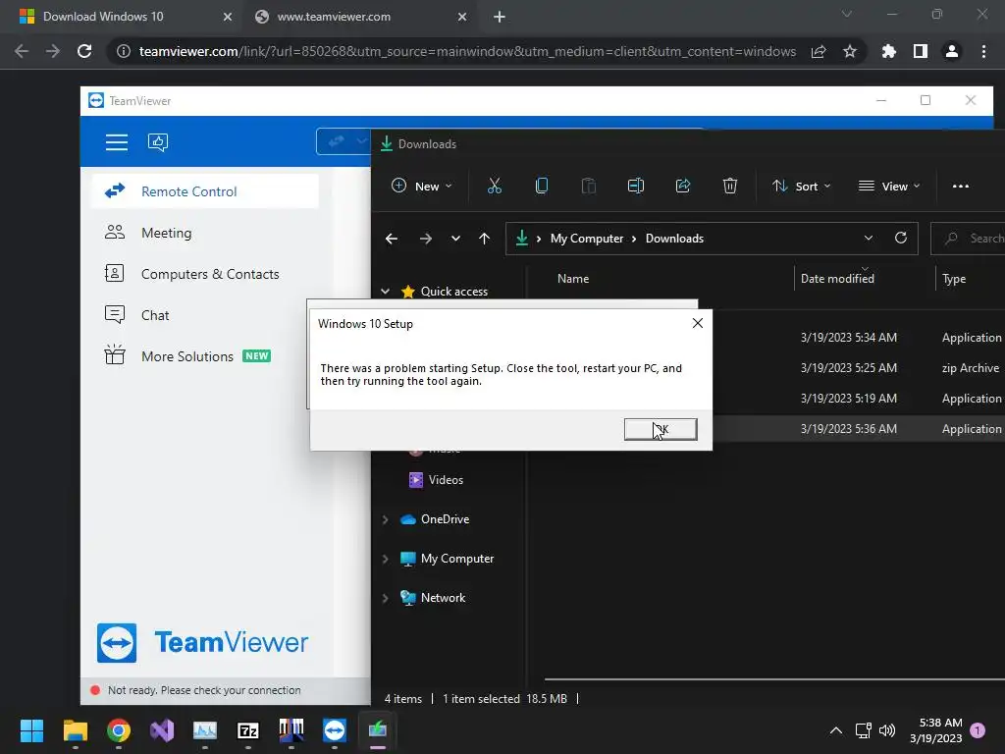The height and width of the screenshot is (754, 1005).
Task: Open a new browser tab
Action: [500, 17]
